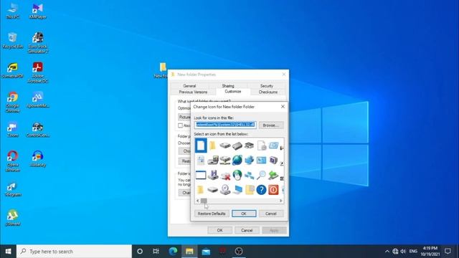Image resolution: width=459 pixels, height=258 pixels.
Task: Open the volume control in system tray
Action: (x=403, y=252)
